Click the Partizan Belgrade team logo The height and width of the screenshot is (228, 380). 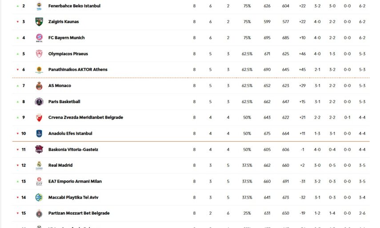pos(39,213)
